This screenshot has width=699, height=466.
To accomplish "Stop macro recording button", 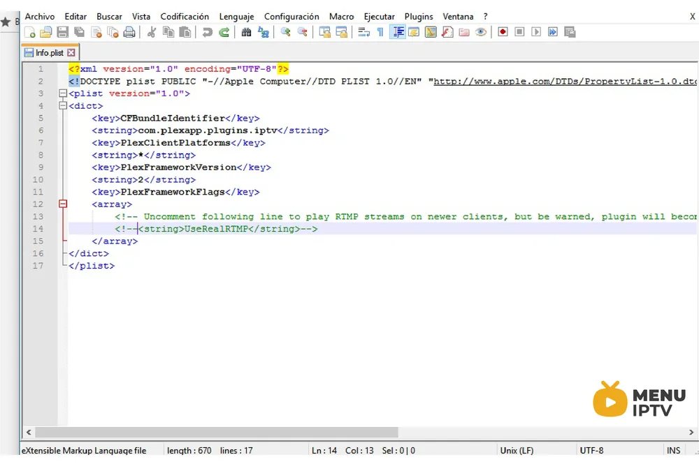I will [519, 32].
